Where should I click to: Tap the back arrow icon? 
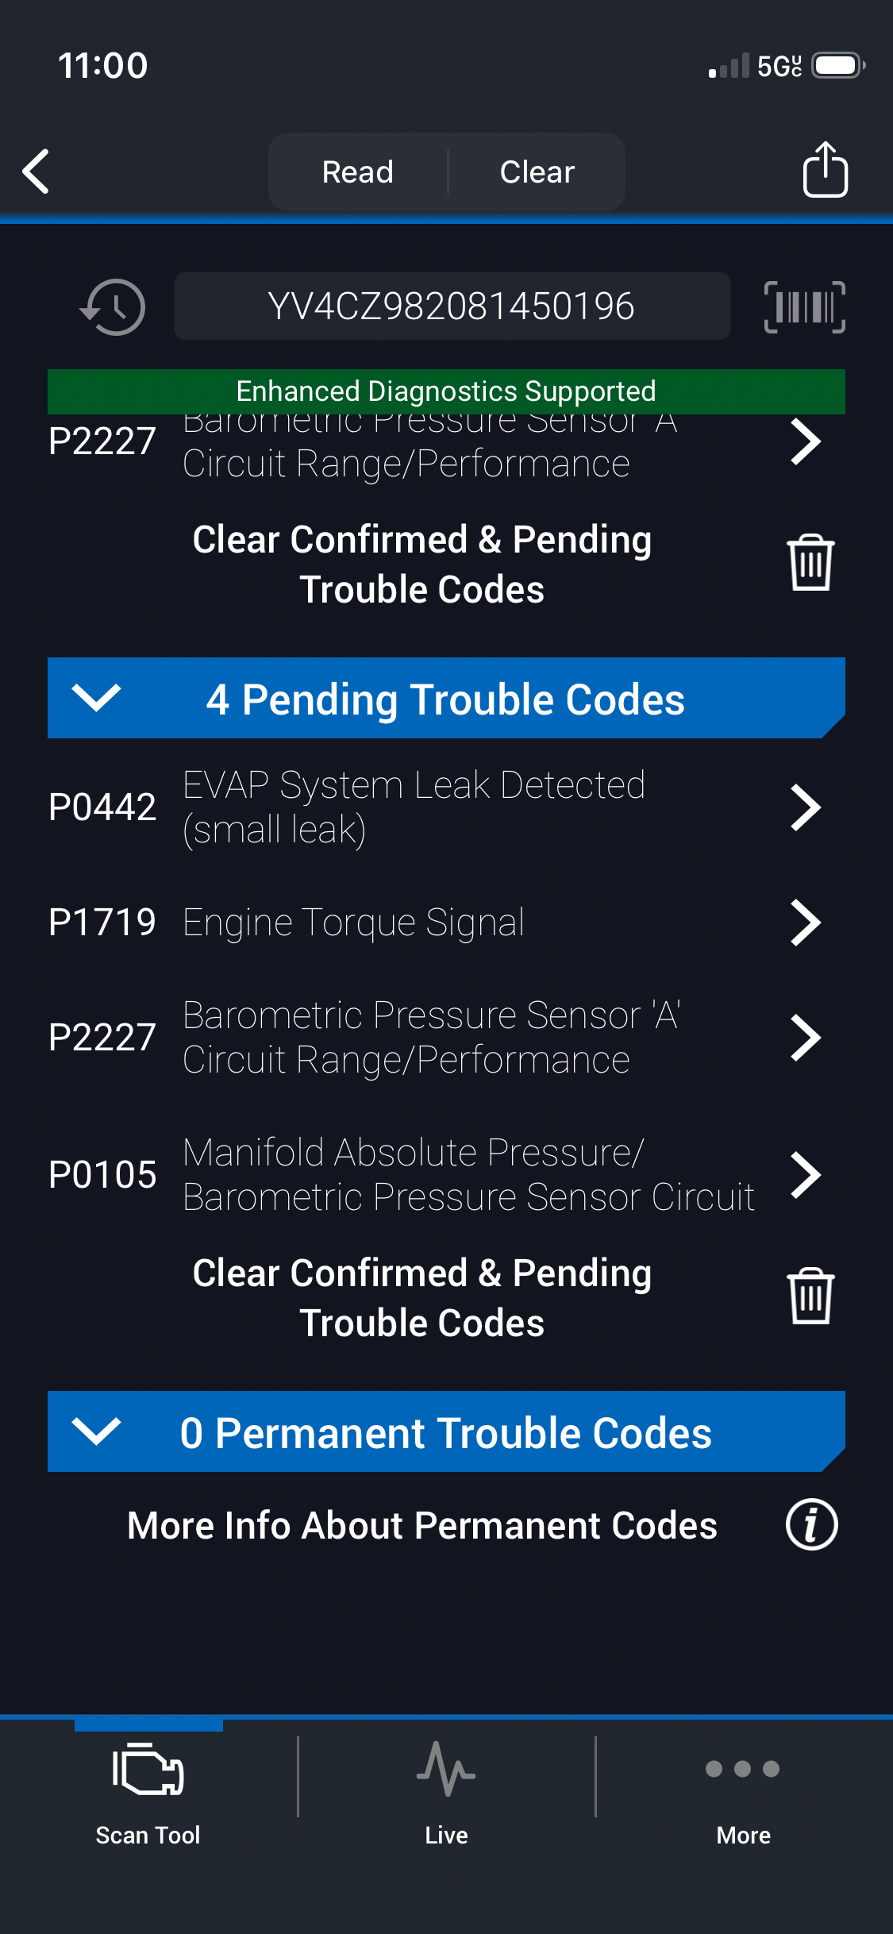(37, 171)
